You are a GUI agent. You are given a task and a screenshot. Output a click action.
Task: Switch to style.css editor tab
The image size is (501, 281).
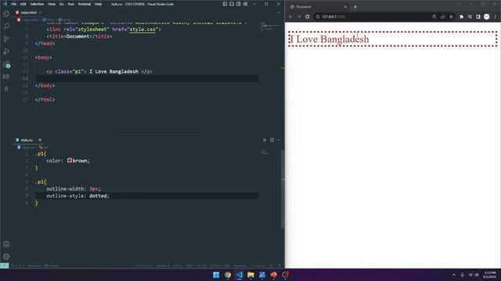26,140
